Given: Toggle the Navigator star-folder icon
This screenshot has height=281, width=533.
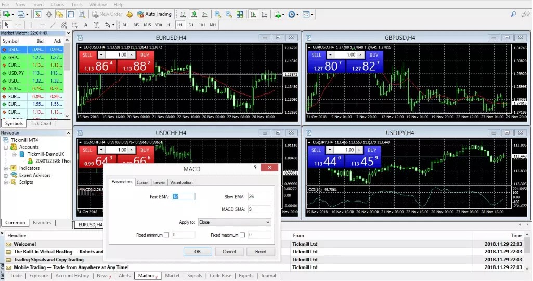Looking at the screenshot, I should point(60,14).
